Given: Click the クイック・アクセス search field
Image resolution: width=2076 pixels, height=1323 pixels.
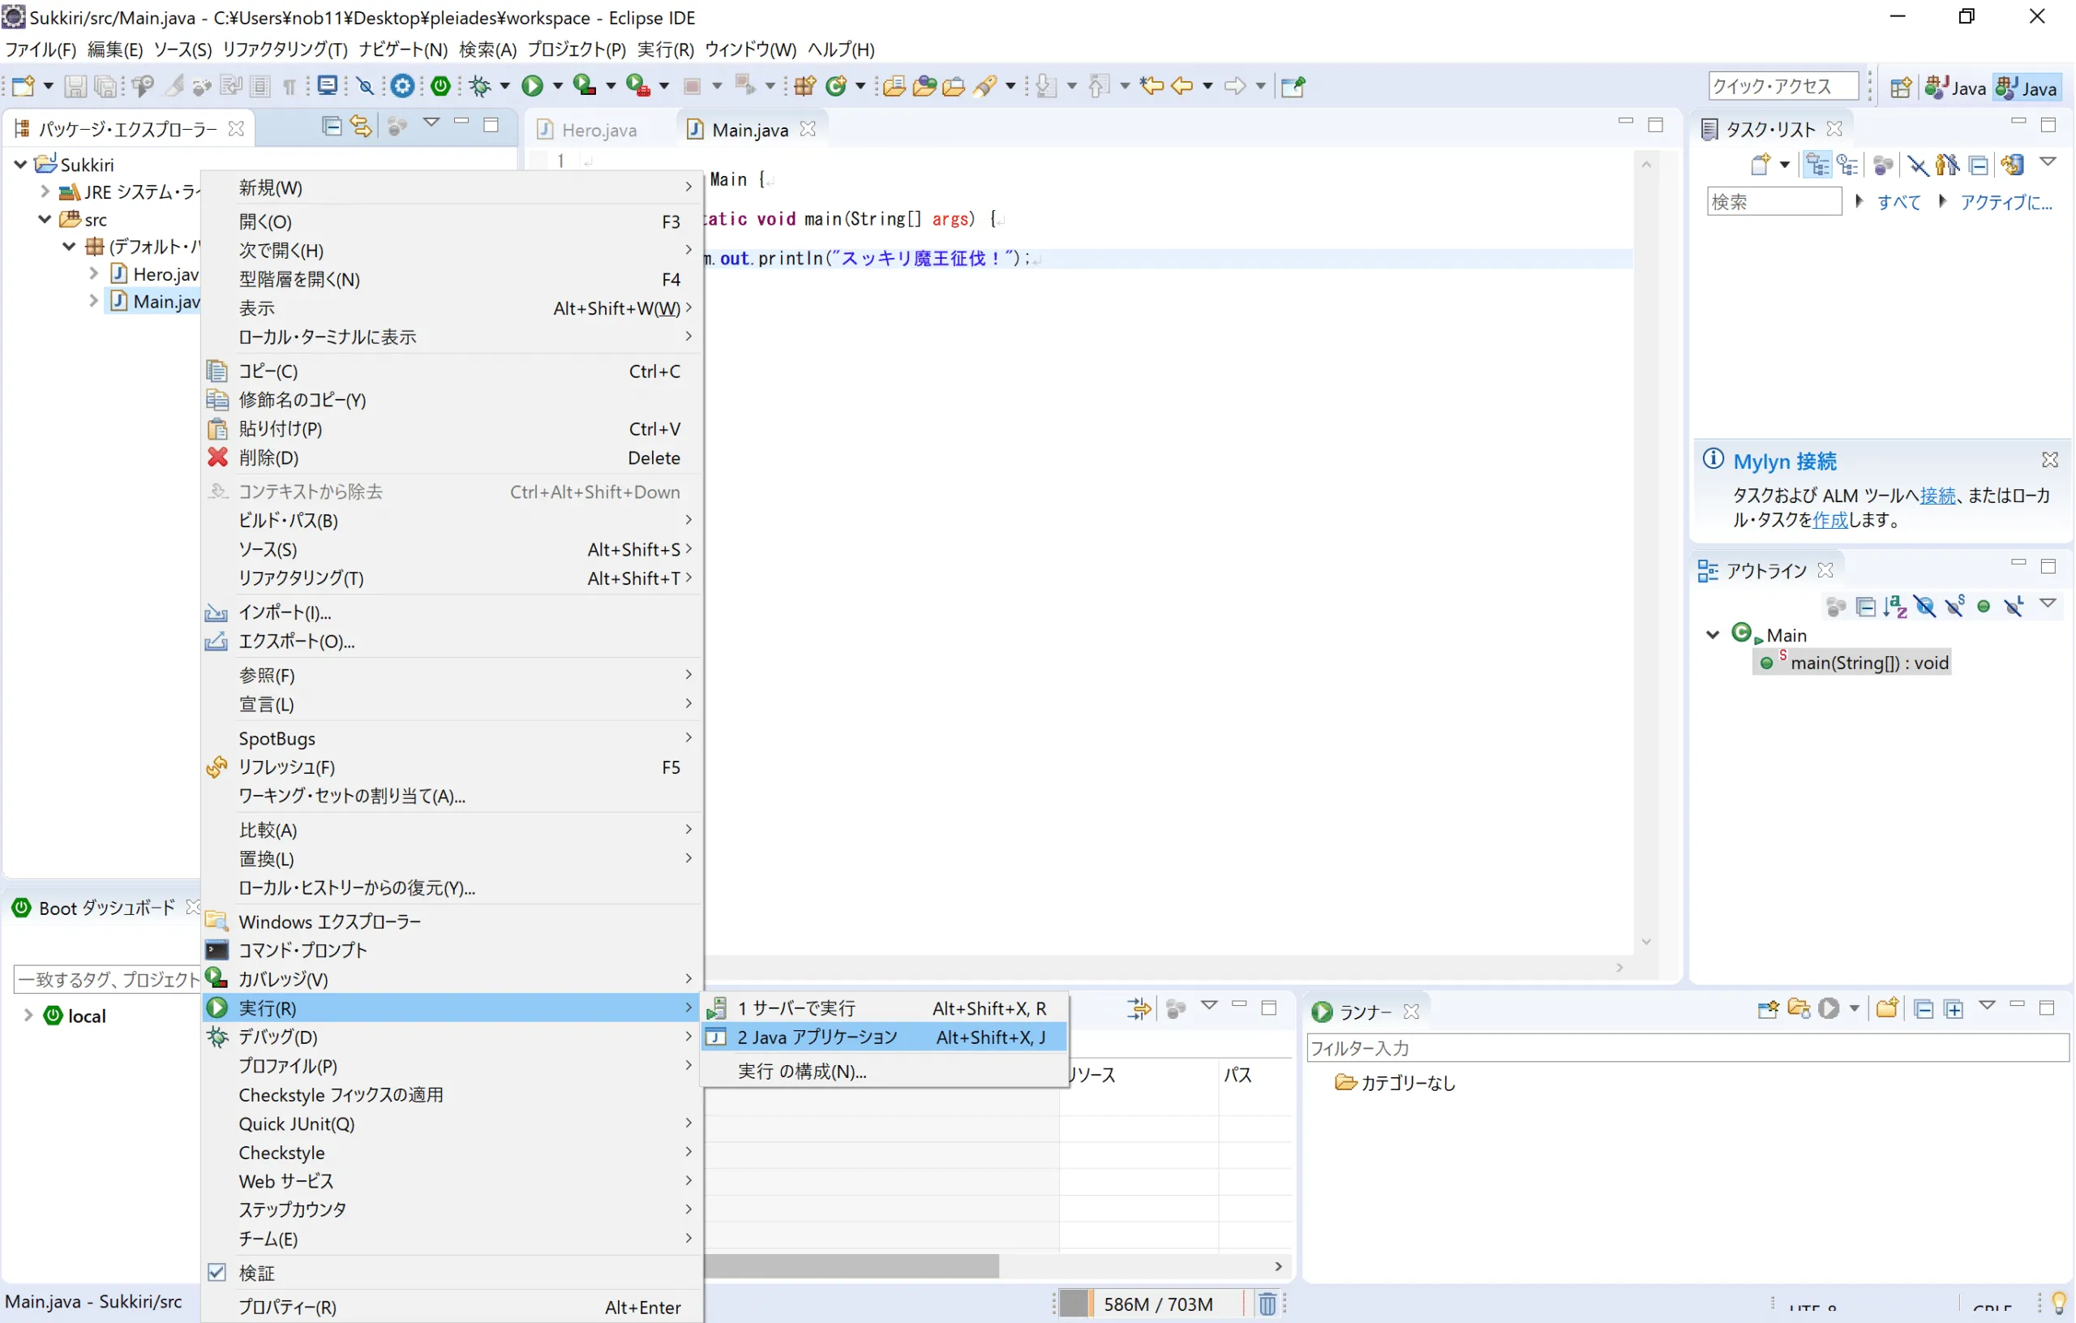Looking at the screenshot, I should click(x=1783, y=86).
